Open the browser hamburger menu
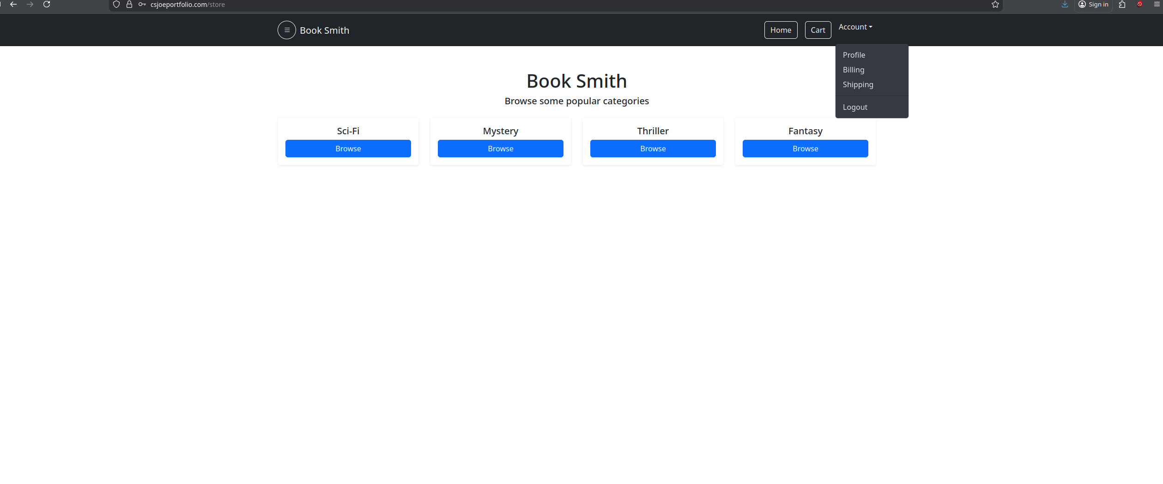The height and width of the screenshot is (484, 1163). point(1157,5)
